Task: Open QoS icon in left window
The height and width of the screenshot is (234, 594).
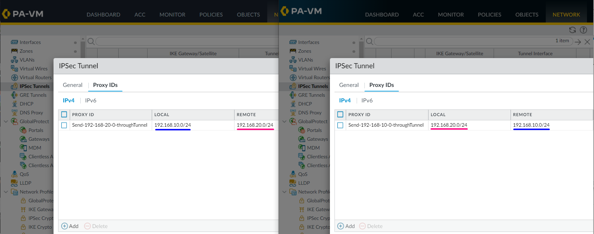Action: tap(14, 174)
